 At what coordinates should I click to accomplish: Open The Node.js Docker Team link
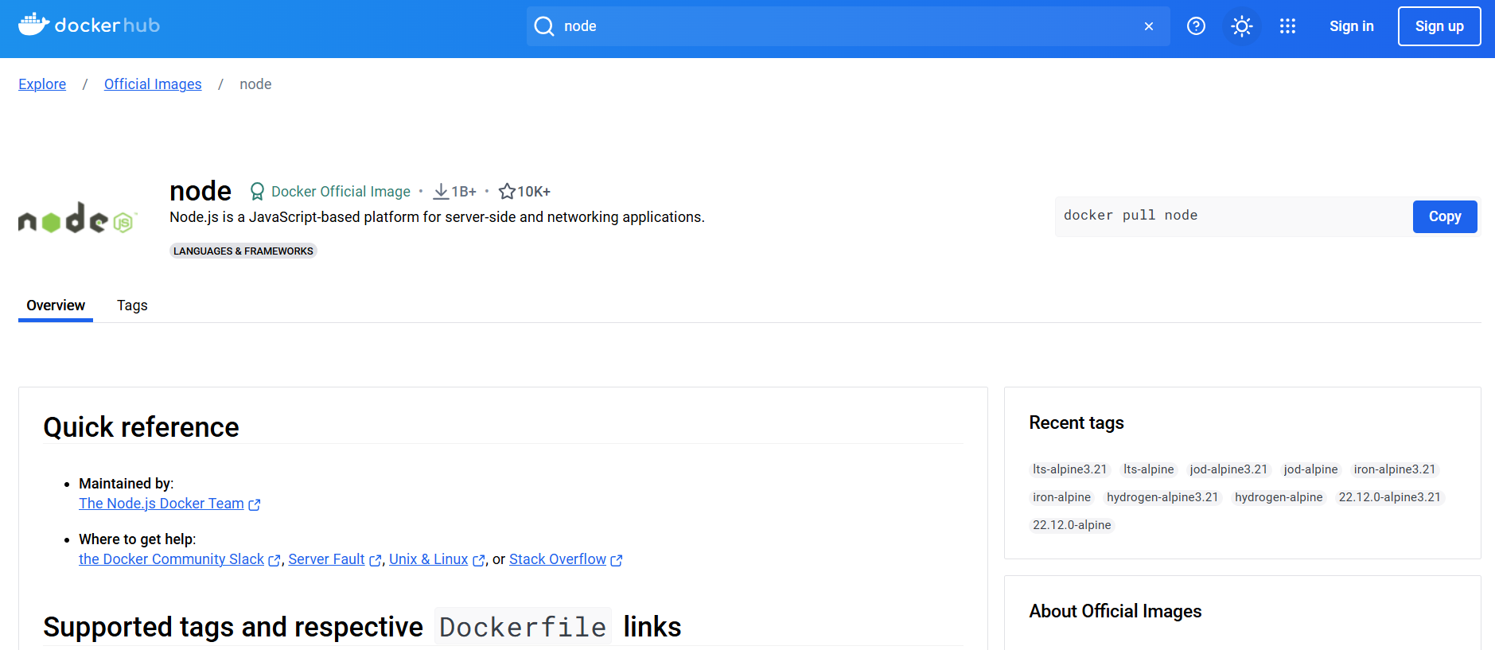pyautogui.click(x=162, y=504)
